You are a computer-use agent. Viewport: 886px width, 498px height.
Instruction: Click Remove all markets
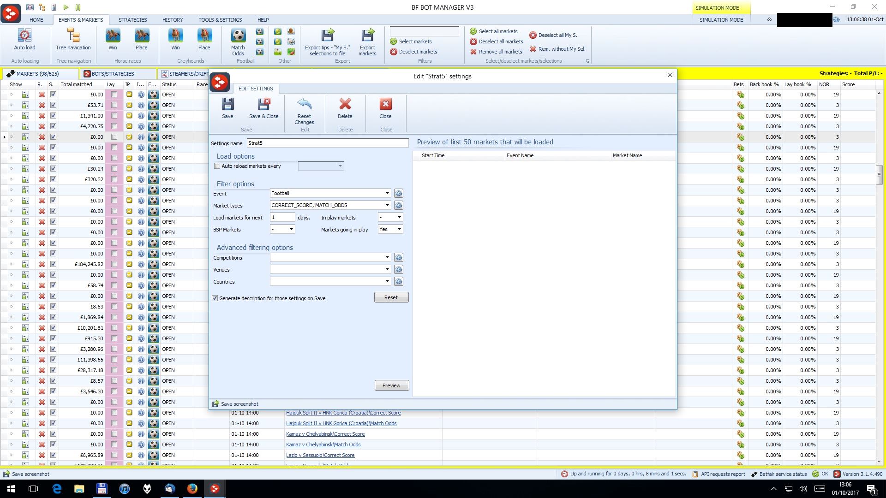(x=496, y=52)
